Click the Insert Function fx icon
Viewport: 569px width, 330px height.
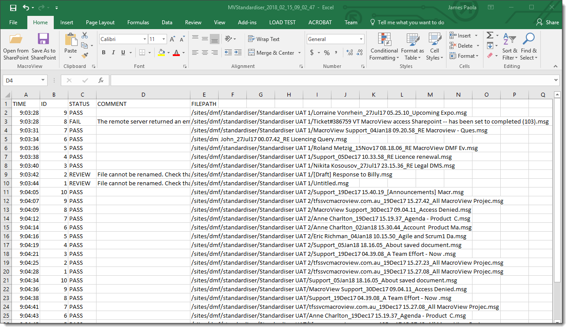click(101, 80)
